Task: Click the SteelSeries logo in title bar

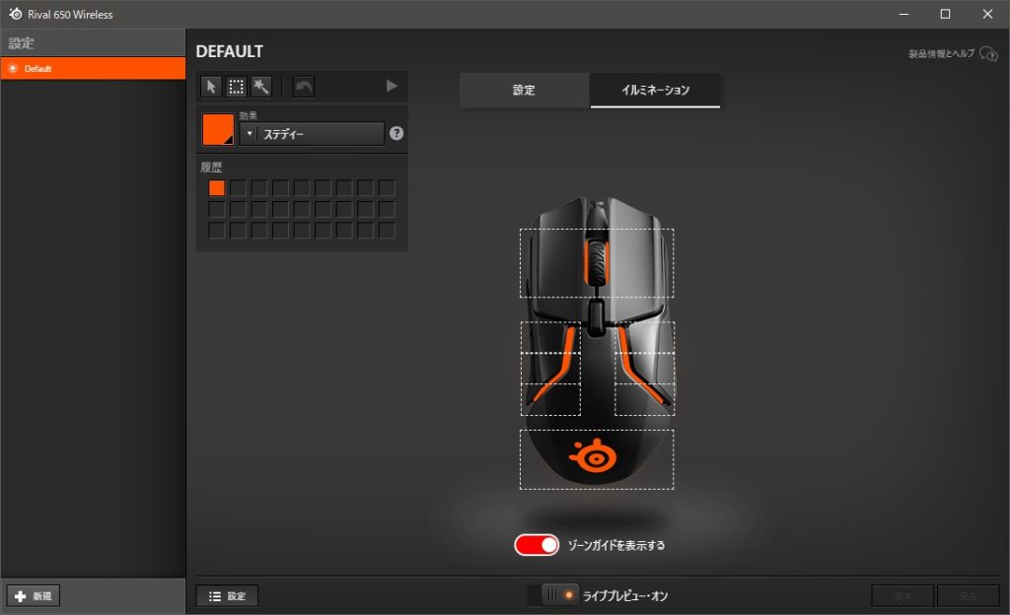Action: (15, 14)
